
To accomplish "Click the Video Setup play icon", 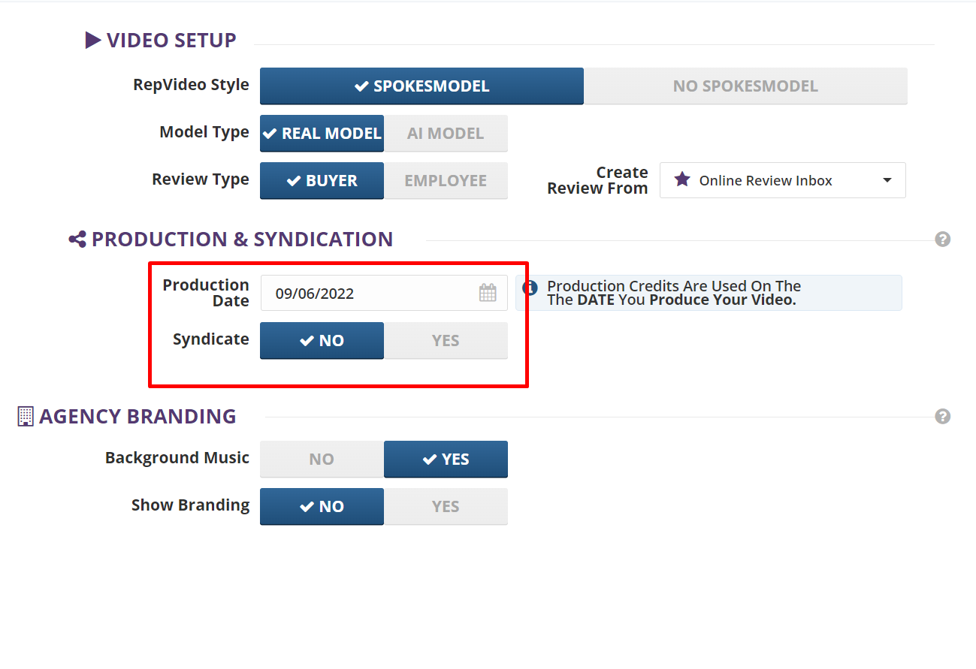I will 93,41.
